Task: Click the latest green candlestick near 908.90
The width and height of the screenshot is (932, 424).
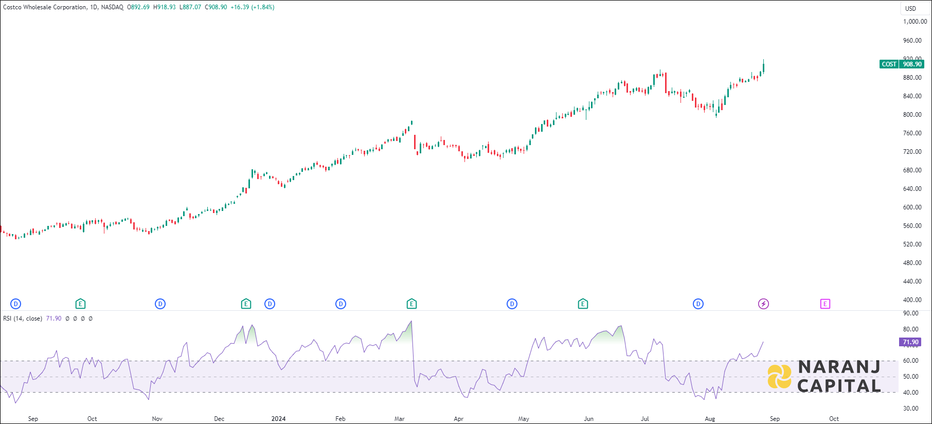Action: (x=764, y=67)
